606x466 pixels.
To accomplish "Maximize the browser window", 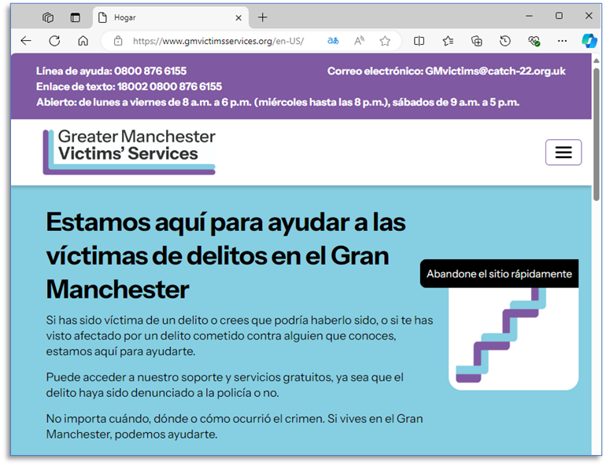I will 559,16.
